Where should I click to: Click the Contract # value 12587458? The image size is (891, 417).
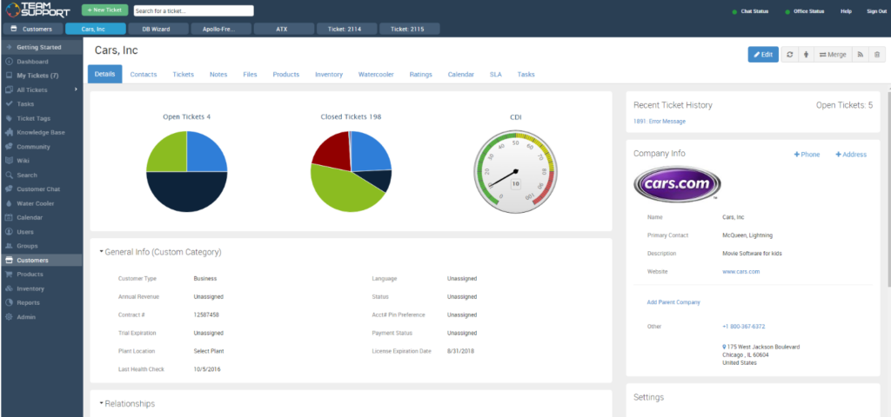coord(206,314)
